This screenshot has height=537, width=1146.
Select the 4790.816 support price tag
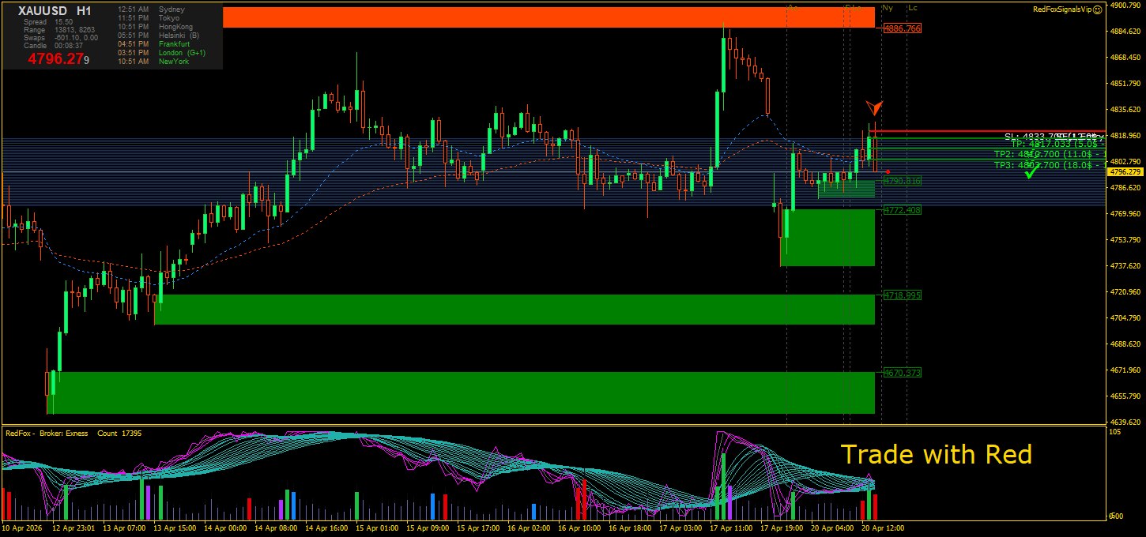pos(902,181)
